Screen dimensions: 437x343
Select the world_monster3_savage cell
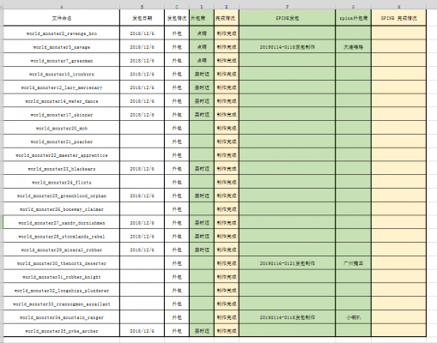point(62,47)
